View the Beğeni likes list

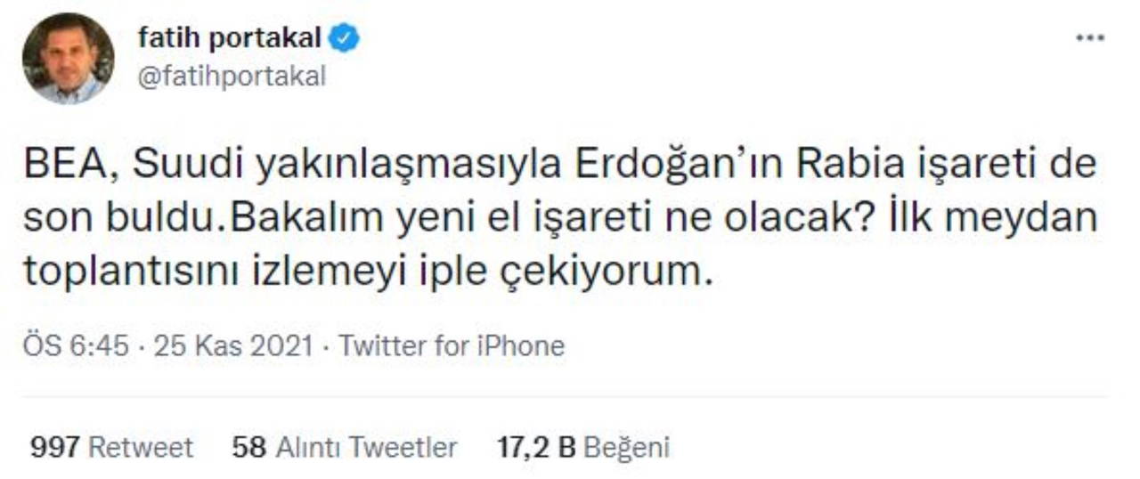626,447
